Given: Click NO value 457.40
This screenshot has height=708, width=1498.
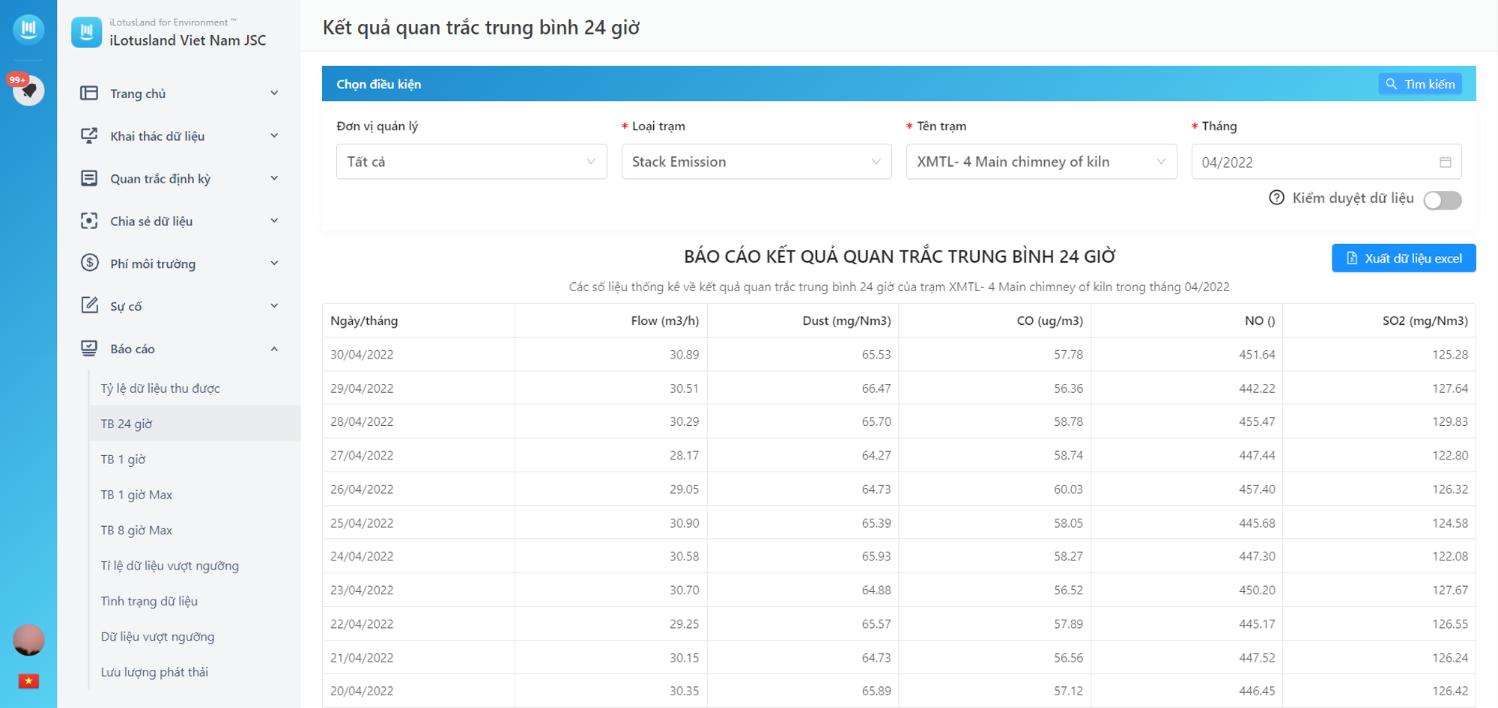Looking at the screenshot, I should [x=1257, y=489].
